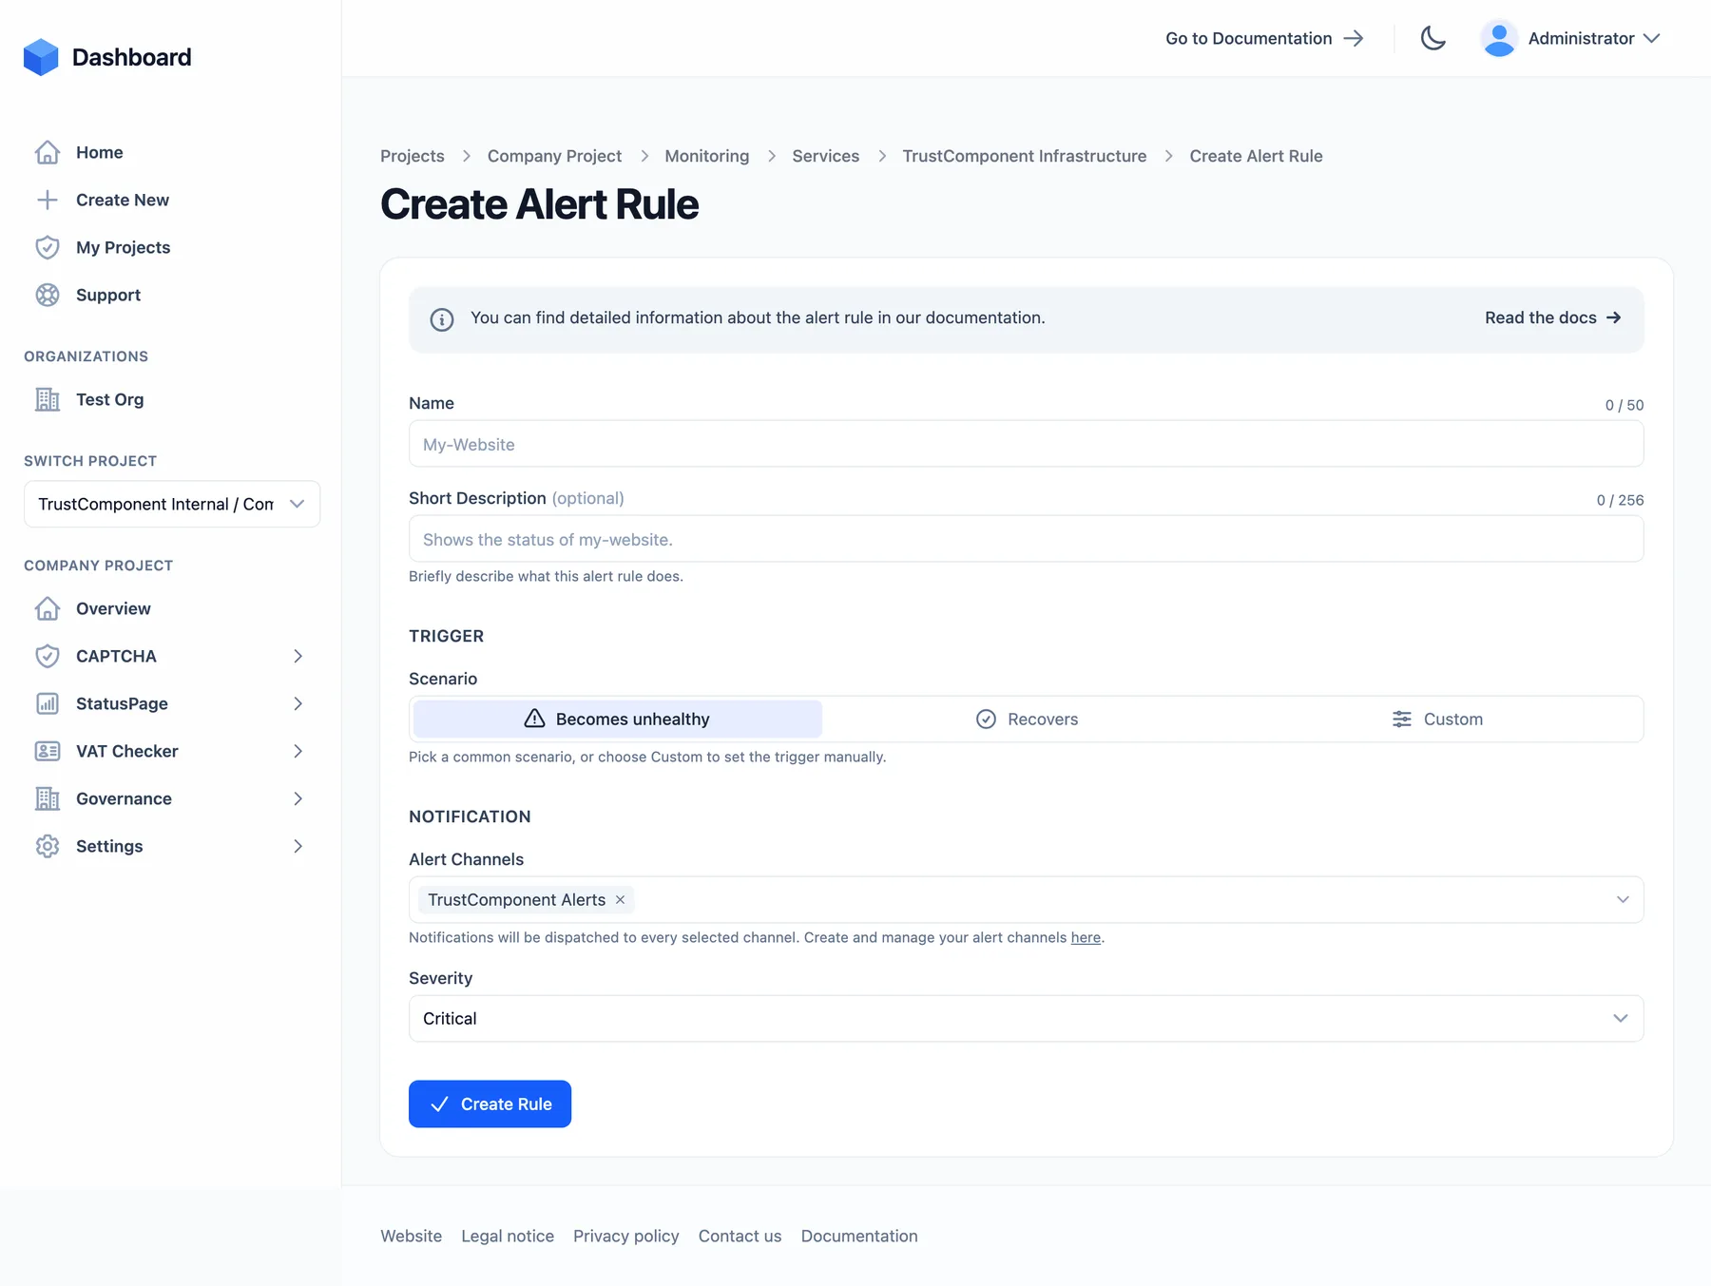Click the VAT Checker ID card icon
The image size is (1711, 1286).
(x=48, y=751)
